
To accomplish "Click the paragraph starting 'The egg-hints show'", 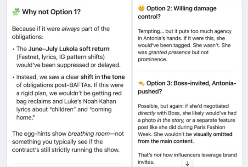I will pos(68,142).
